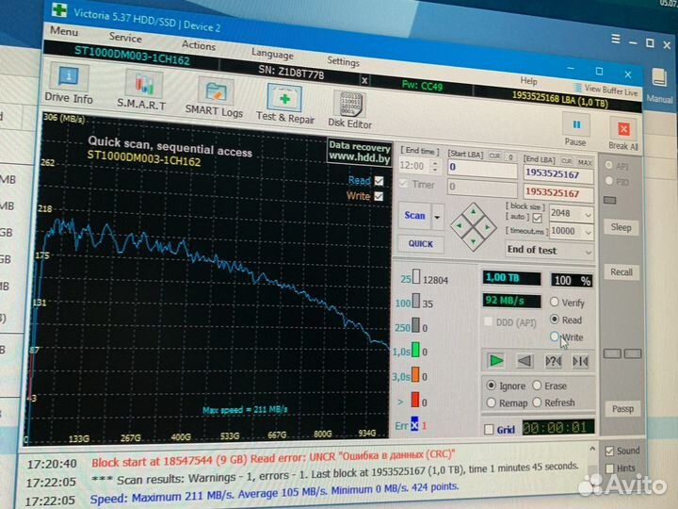Open the S.M.A.R.T panel
This screenshot has width=678, height=509.
(141, 90)
